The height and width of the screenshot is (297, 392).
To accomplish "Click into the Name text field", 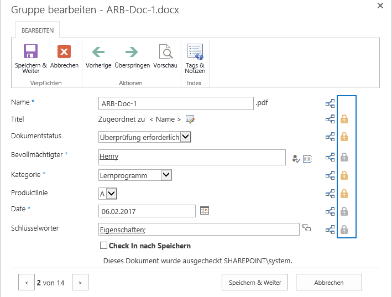I will point(176,103).
